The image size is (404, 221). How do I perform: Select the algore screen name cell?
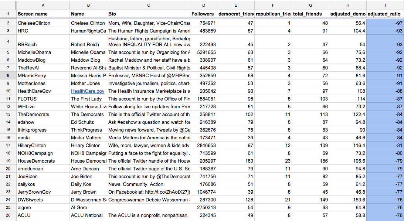pyautogui.click(x=43, y=208)
